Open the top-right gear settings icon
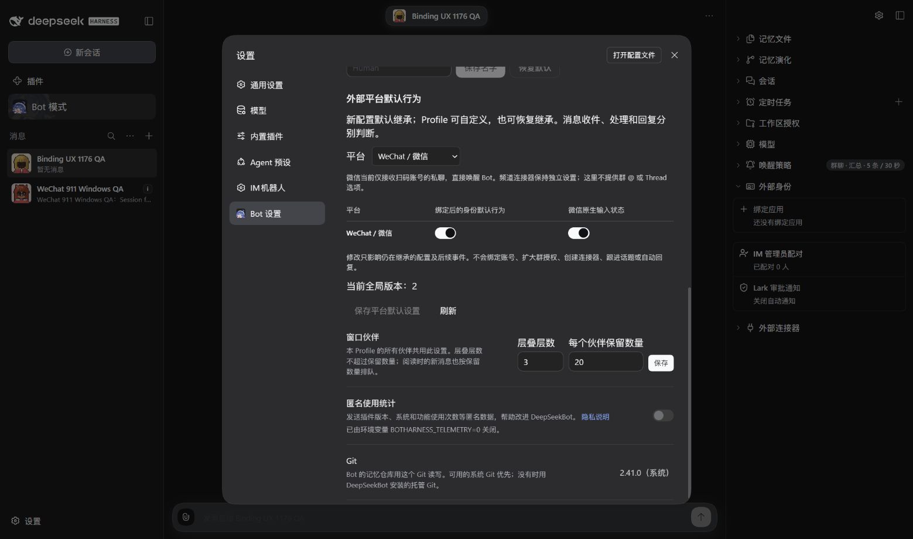Image resolution: width=913 pixels, height=539 pixels. click(879, 15)
